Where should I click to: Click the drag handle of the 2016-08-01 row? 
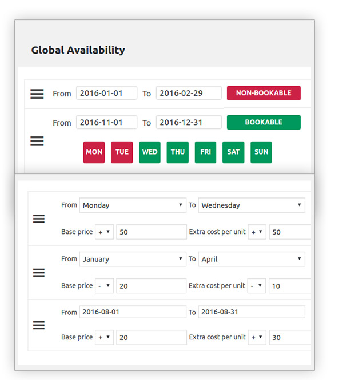(x=39, y=325)
